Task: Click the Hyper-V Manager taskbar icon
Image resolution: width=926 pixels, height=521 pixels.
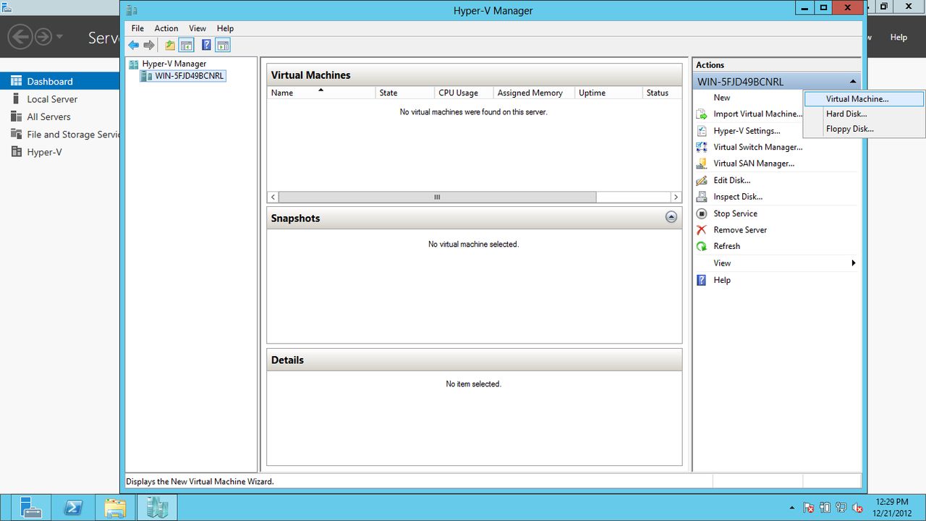Action: point(157,507)
